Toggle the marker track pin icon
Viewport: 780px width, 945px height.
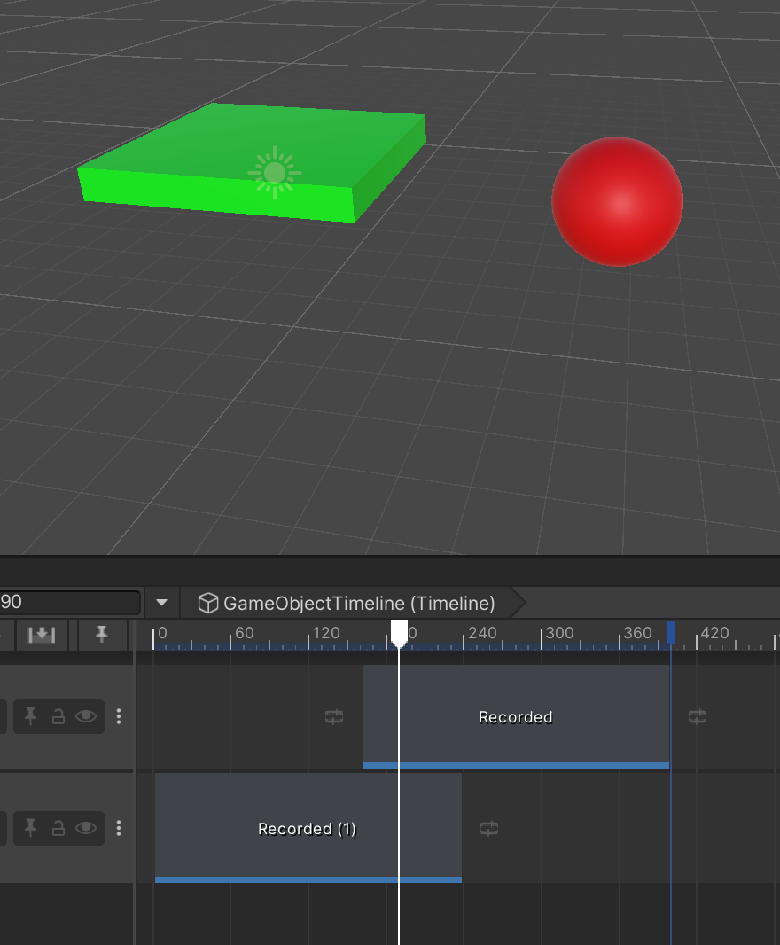click(x=101, y=634)
